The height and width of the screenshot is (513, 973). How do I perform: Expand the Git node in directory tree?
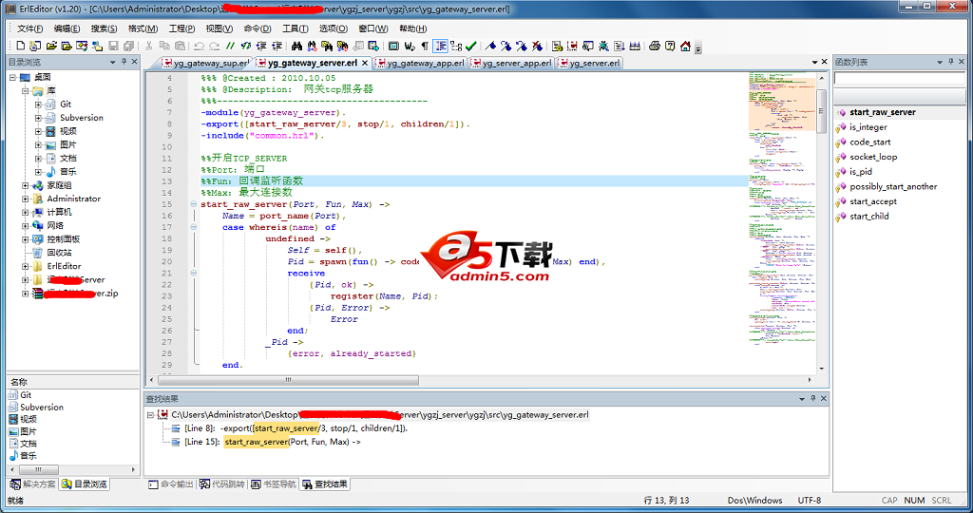click(x=38, y=104)
